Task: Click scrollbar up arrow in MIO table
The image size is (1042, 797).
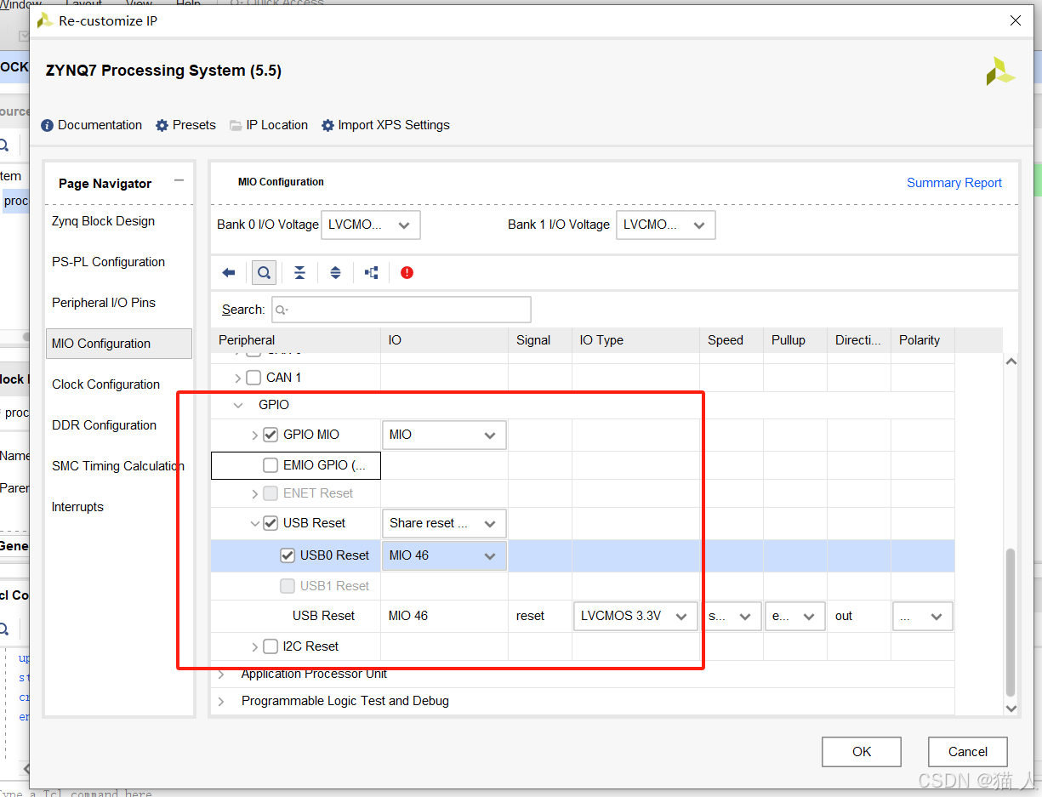Action: pyautogui.click(x=1011, y=361)
